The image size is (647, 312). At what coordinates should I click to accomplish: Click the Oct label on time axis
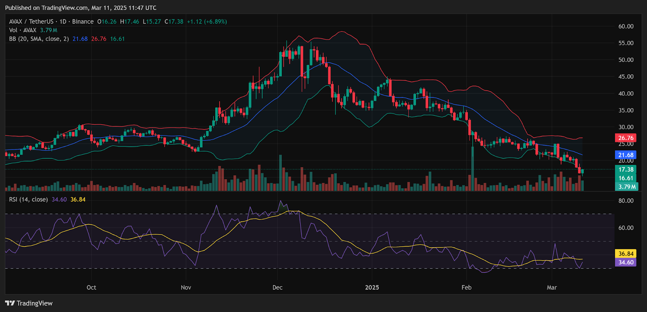[x=91, y=287]
